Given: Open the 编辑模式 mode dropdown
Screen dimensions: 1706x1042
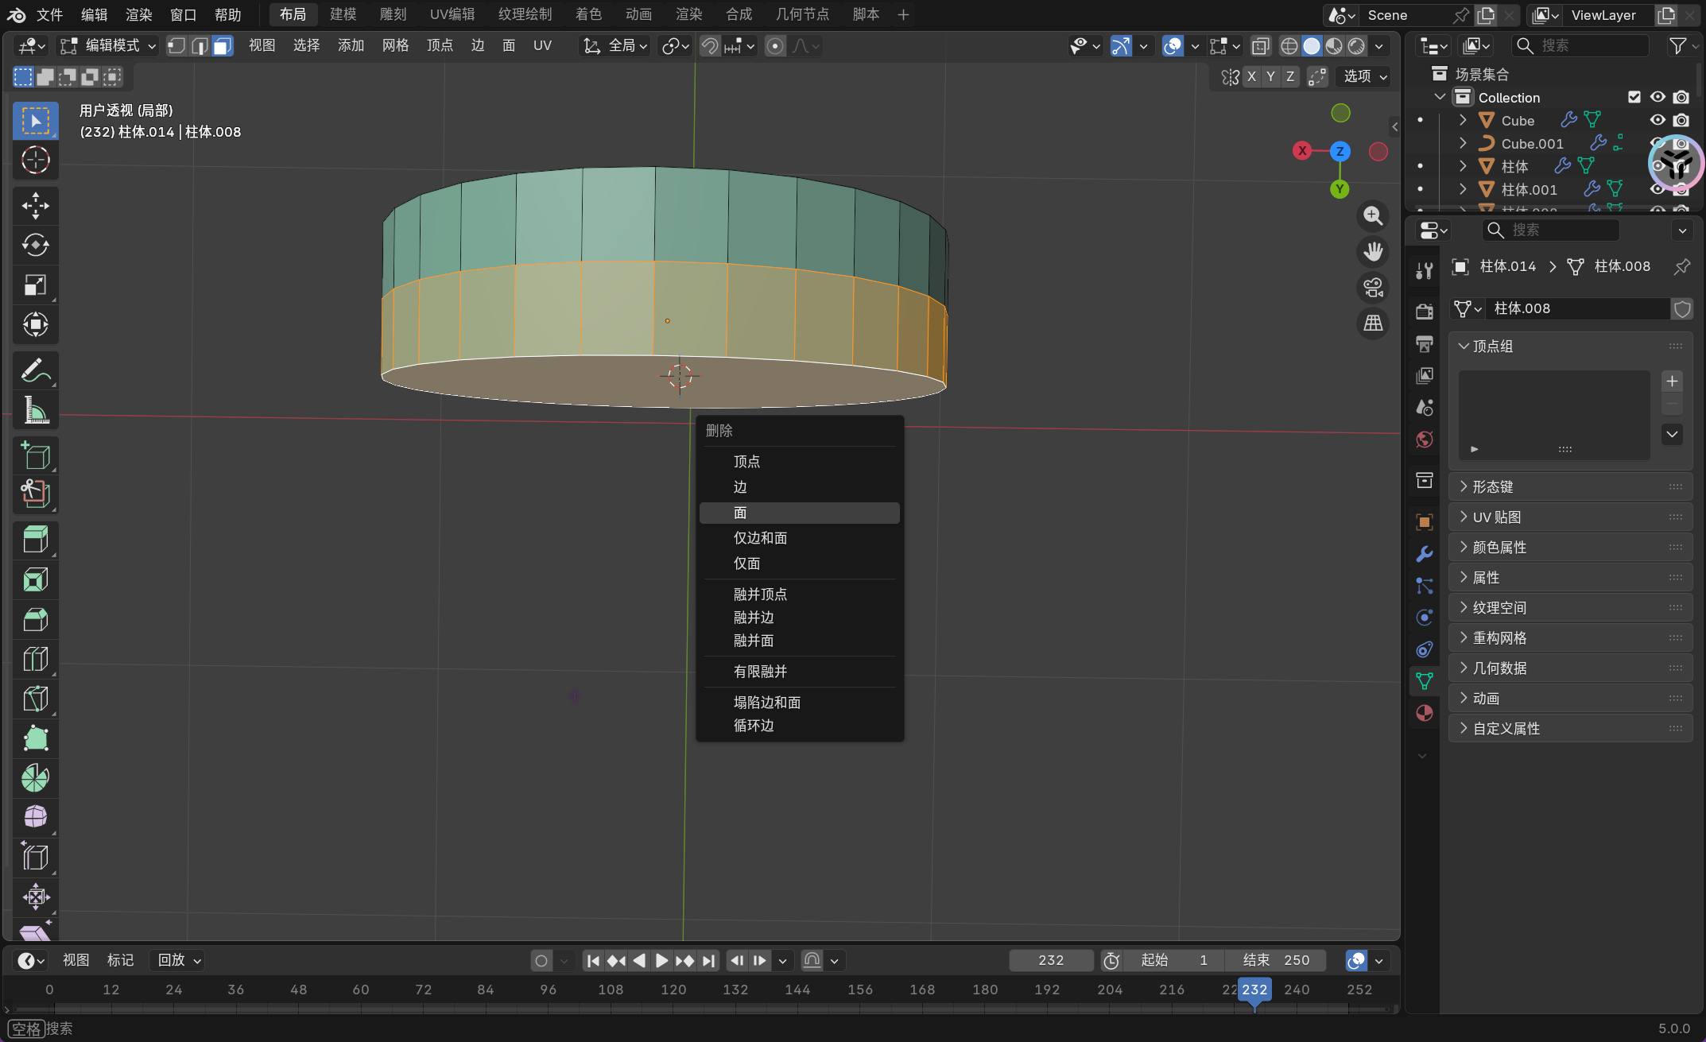Looking at the screenshot, I should (110, 46).
